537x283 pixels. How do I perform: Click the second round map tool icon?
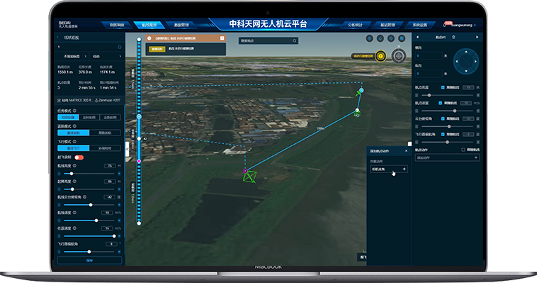pyautogui.click(x=380, y=38)
